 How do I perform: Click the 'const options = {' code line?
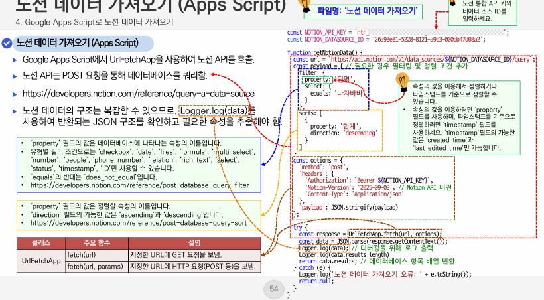tap(318, 161)
